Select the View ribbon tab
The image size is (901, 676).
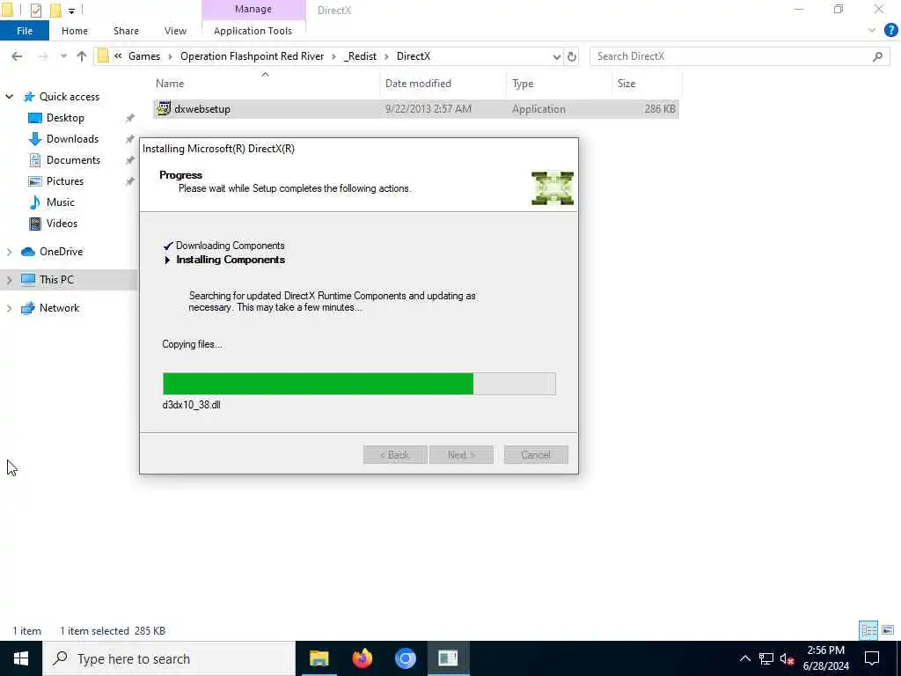[x=175, y=31]
